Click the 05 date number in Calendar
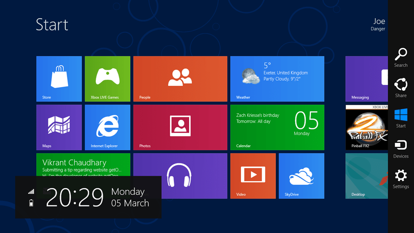414x233 pixels. pyautogui.click(x=306, y=120)
